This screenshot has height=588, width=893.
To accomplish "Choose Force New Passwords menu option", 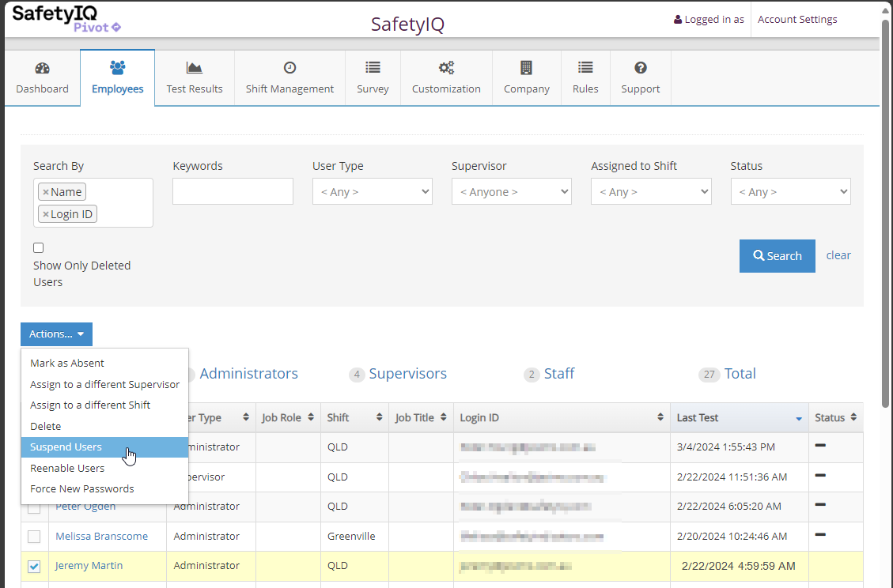I will 82,489.
